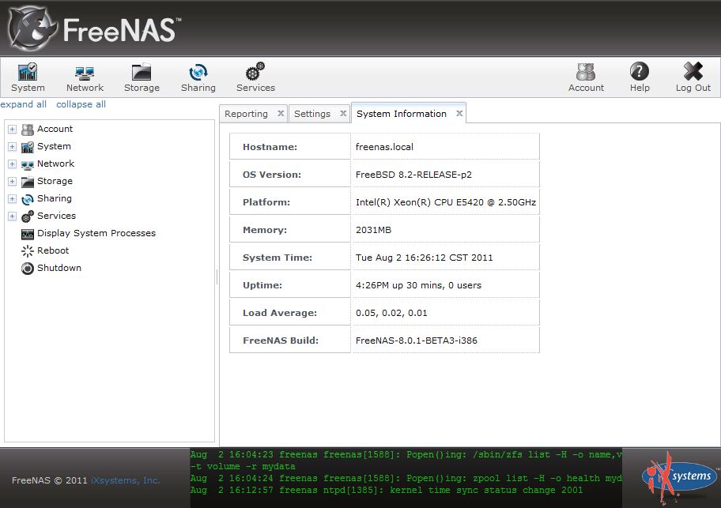Click the iXsystems, Inc. footer link
The image size is (721, 508).
click(125, 480)
